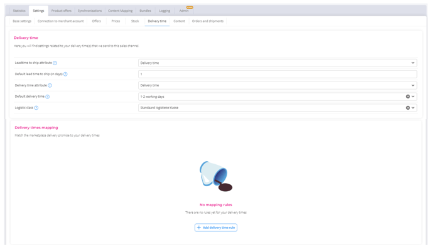Click Add delivery time rule button
This screenshot has width=432, height=247.
[x=216, y=228]
